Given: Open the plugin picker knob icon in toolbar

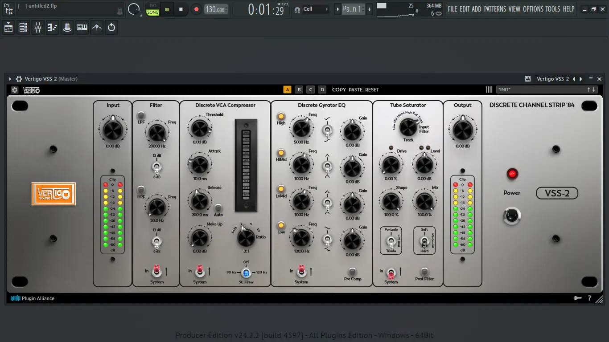Looking at the screenshot, I should point(67,28).
